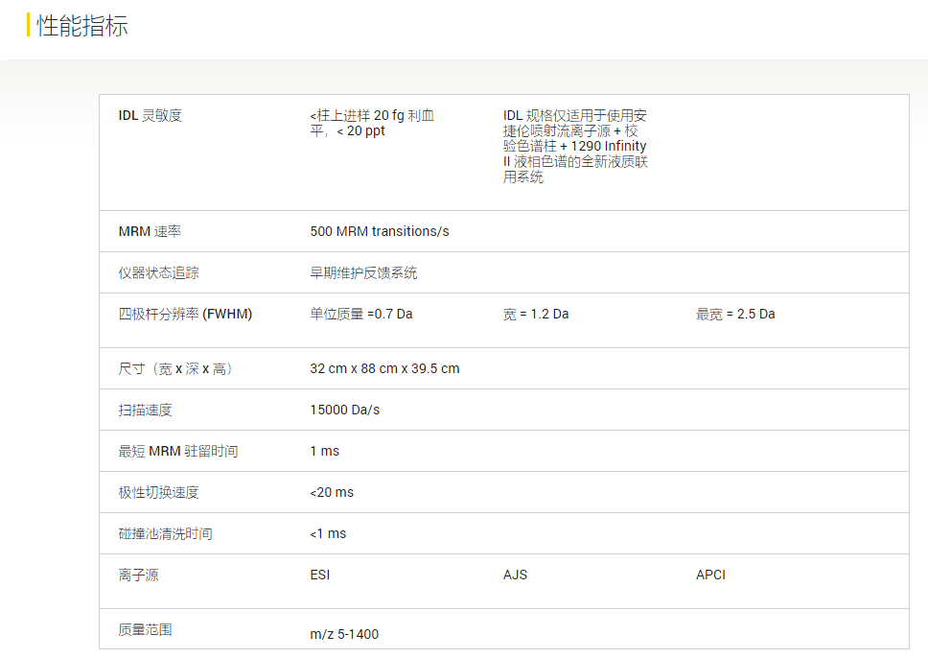Click the m/z 5-1400 value

[344, 634]
